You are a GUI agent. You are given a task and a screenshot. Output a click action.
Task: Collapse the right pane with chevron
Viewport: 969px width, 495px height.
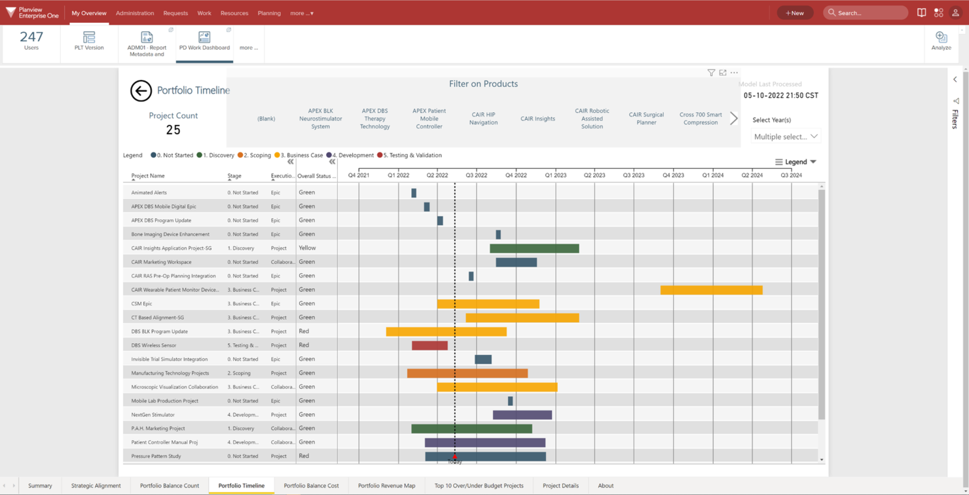click(x=955, y=80)
